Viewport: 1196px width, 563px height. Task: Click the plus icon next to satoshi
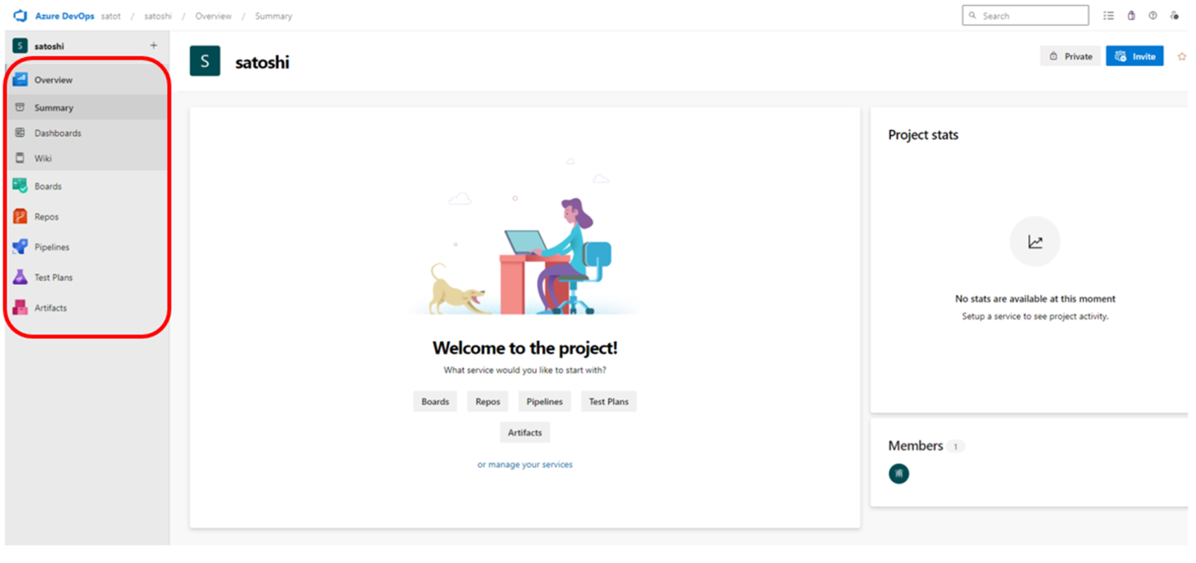tap(154, 45)
